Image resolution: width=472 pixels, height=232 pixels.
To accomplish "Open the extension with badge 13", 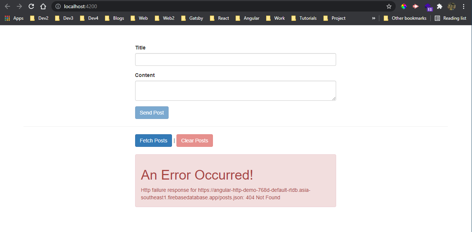I will [x=428, y=7].
